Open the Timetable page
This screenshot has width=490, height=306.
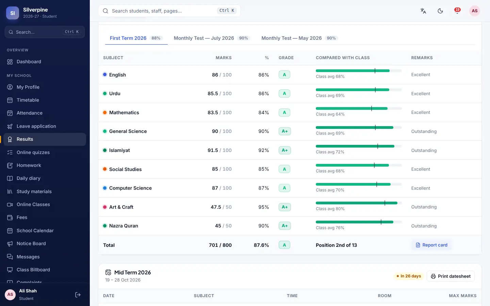[45, 100]
